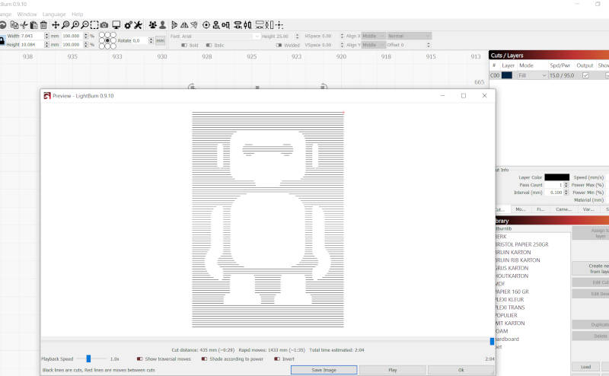
Task: Toggle Shade according to power switch
Action: pos(204,359)
